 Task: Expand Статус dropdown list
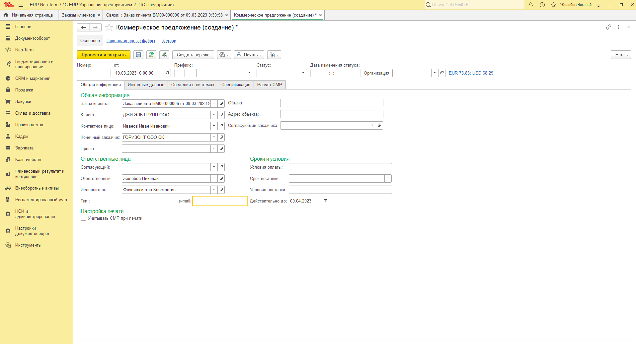303,73
